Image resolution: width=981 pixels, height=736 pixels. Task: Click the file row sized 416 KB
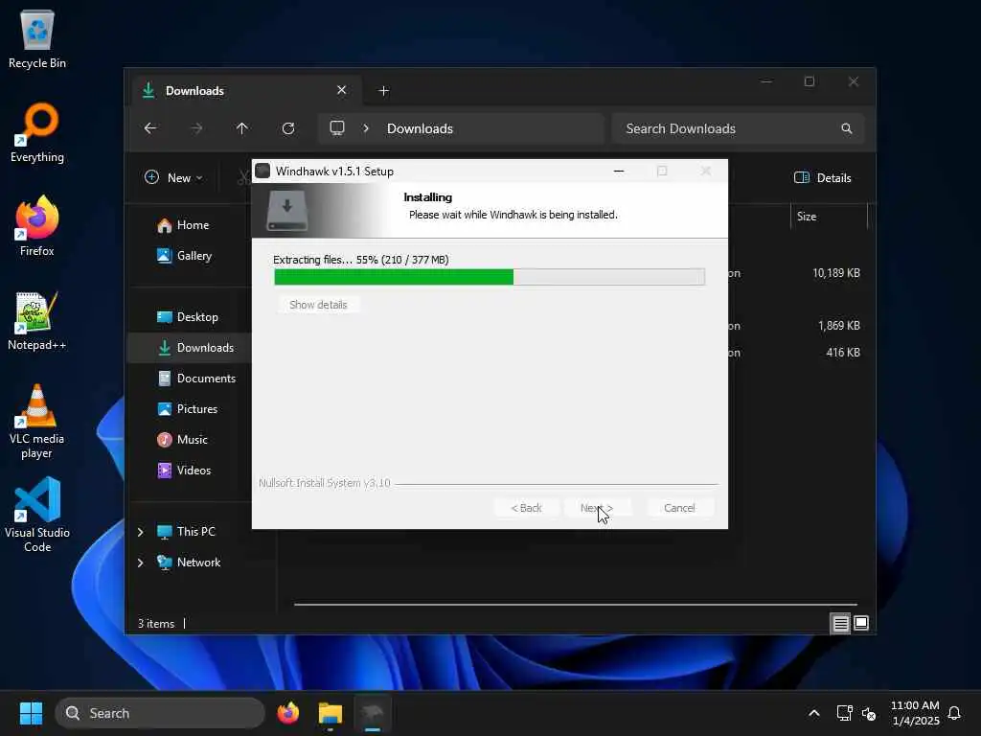click(x=794, y=353)
